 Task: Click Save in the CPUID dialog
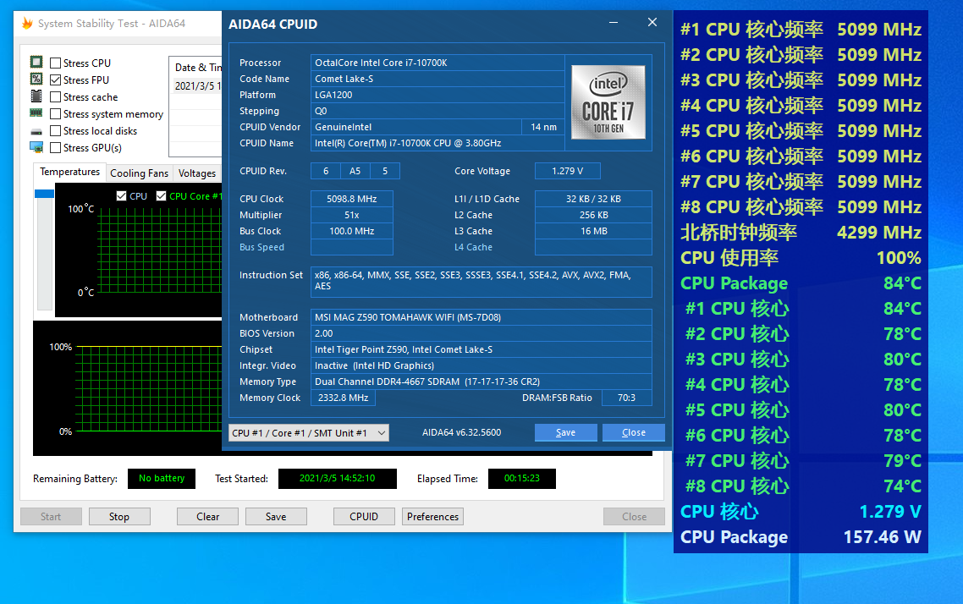[565, 433]
